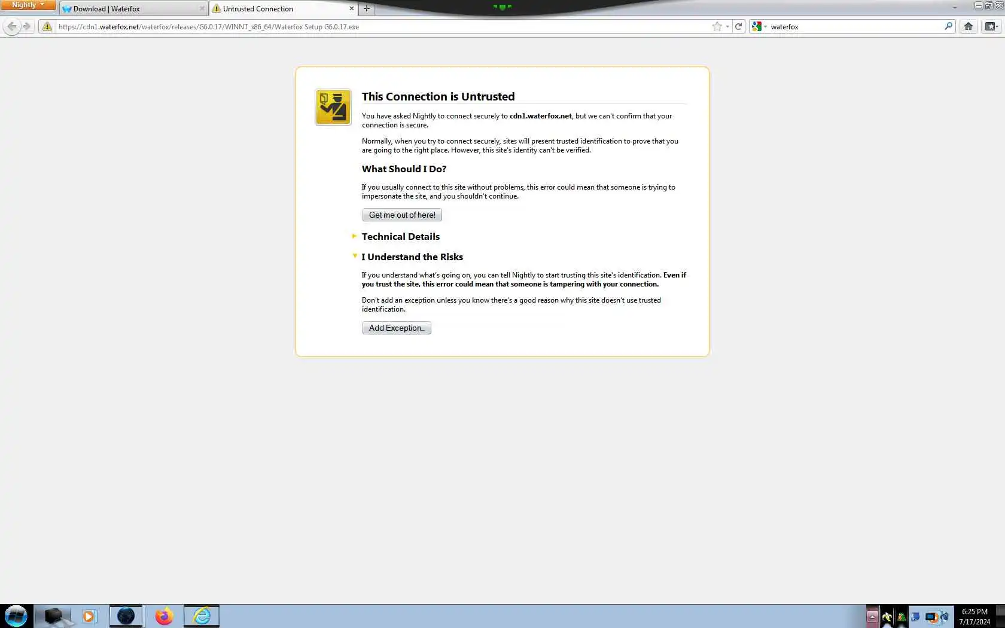This screenshot has height=628, width=1005.
Task: Click the monitor with orange ring tray icon
Action: click(931, 617)
